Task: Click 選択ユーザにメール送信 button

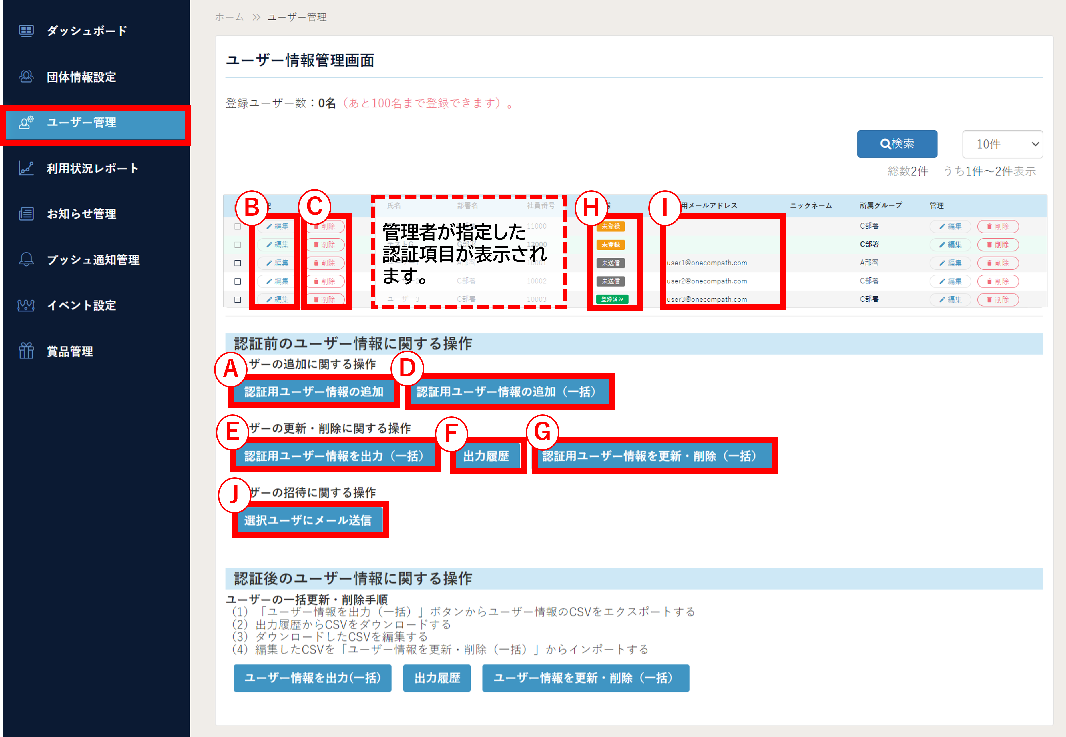Action: [x=308, y=520]
